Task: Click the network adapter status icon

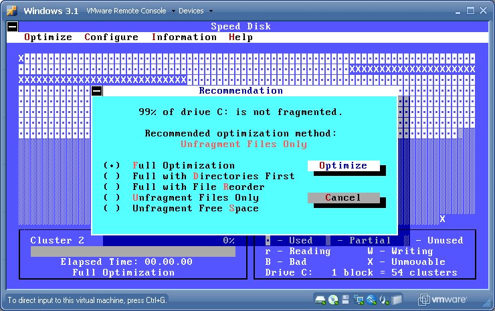Action: [359, 299]
